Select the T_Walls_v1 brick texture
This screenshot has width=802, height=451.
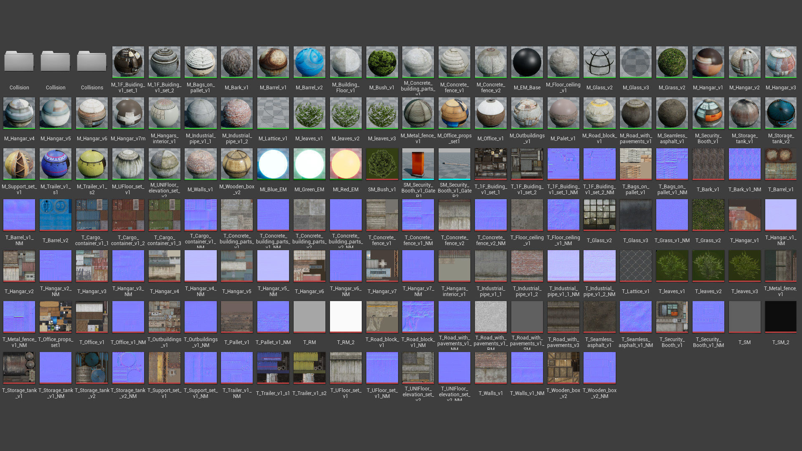pyautogui.click(x=491, y=367)
